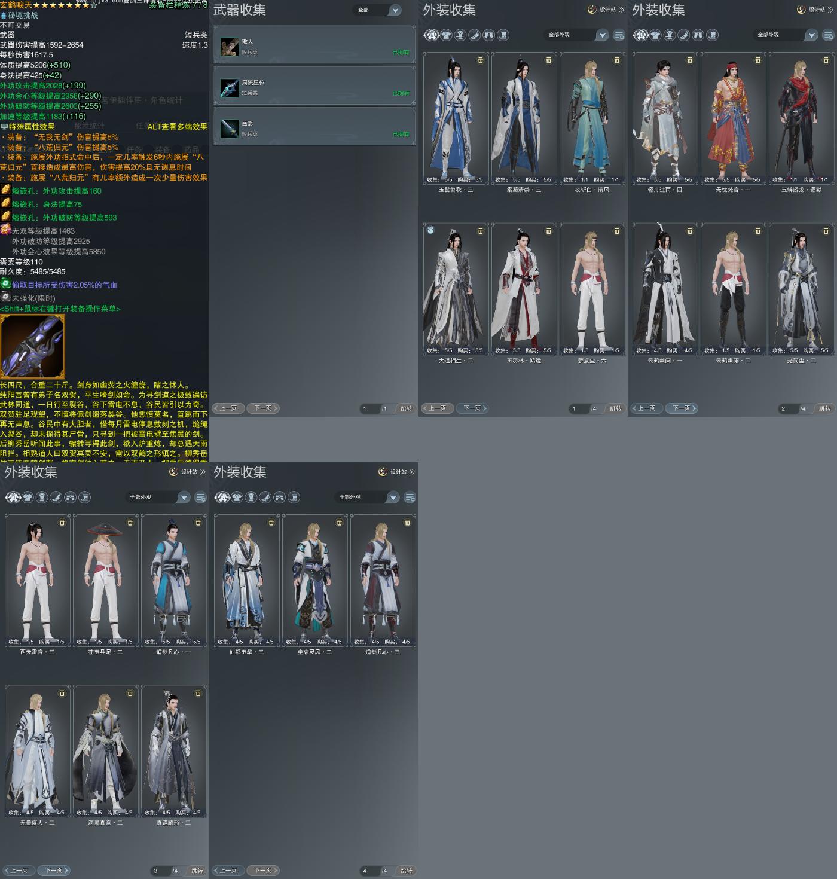The image size is (837, 879).
Task: Click the trash icon on the 玉鬓簪秋·三 card
Action: 481,60
